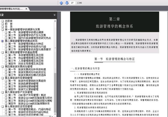The image size is (168, 117).
Task: Open 第四节 旅游企业CRM的实施保障体系
Action: tap(29, 104)
